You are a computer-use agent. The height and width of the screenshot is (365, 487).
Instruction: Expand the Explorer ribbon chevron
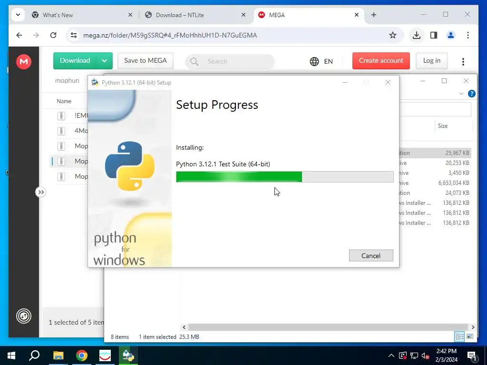pos(461,94)
